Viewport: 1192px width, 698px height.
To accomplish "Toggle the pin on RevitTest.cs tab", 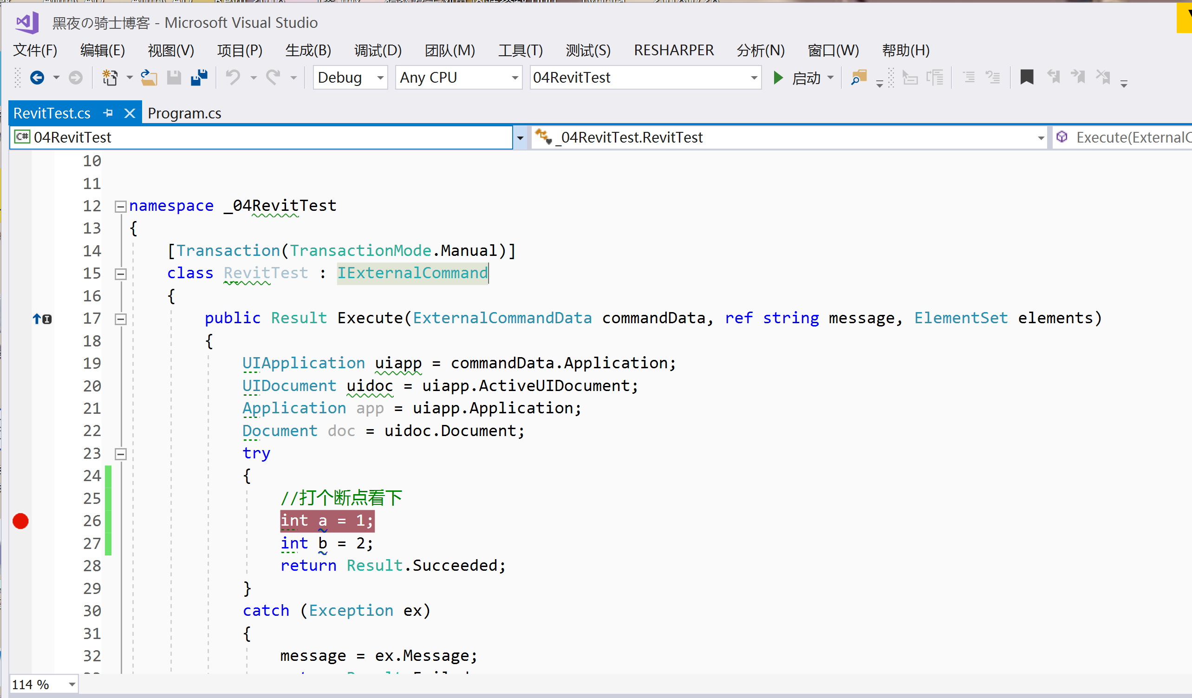I will tap(108, 113).
